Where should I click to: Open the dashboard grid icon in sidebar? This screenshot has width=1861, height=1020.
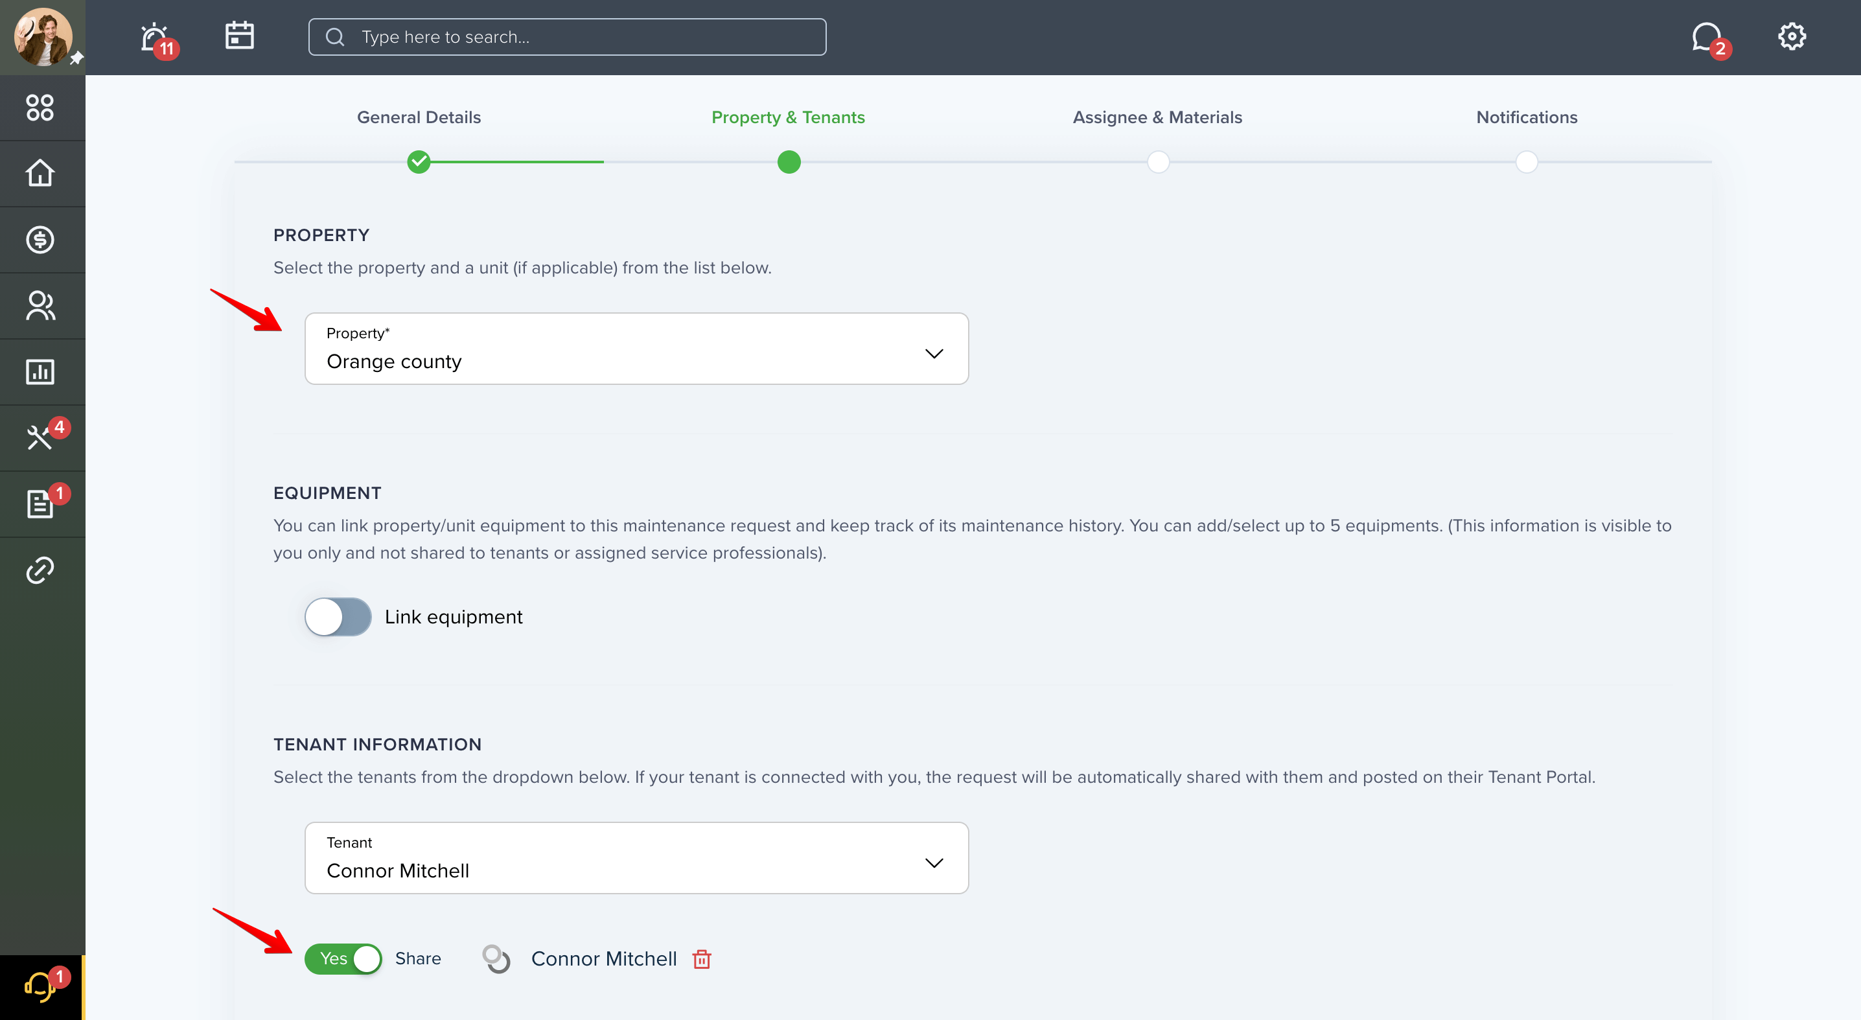tap(40, 108)
